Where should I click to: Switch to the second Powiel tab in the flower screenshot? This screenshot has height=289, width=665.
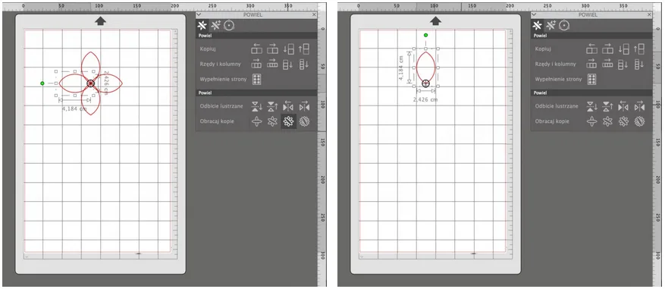coord(216,26)
